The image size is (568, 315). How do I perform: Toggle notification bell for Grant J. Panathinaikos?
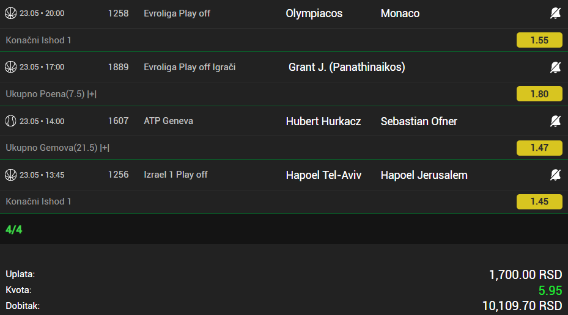[555, 67]
